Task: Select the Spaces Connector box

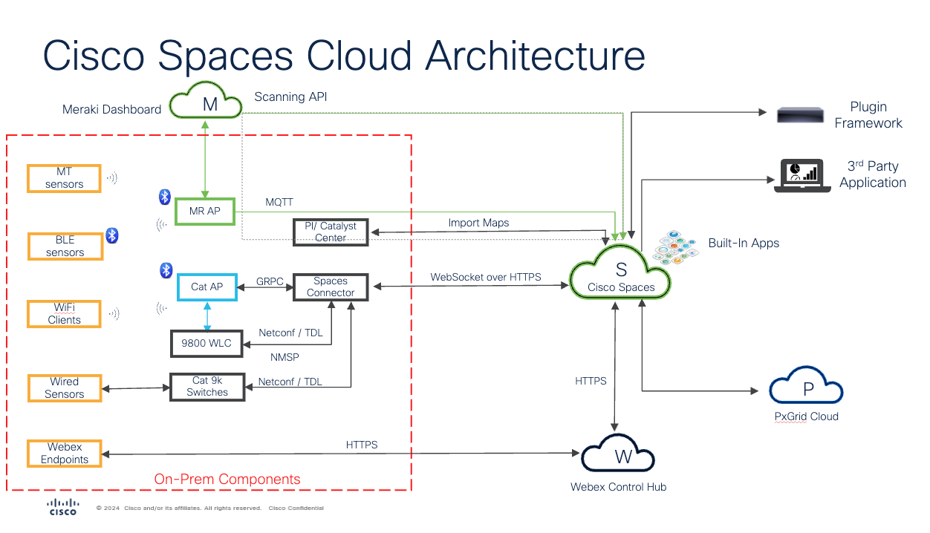Action: tap(331, 287)
